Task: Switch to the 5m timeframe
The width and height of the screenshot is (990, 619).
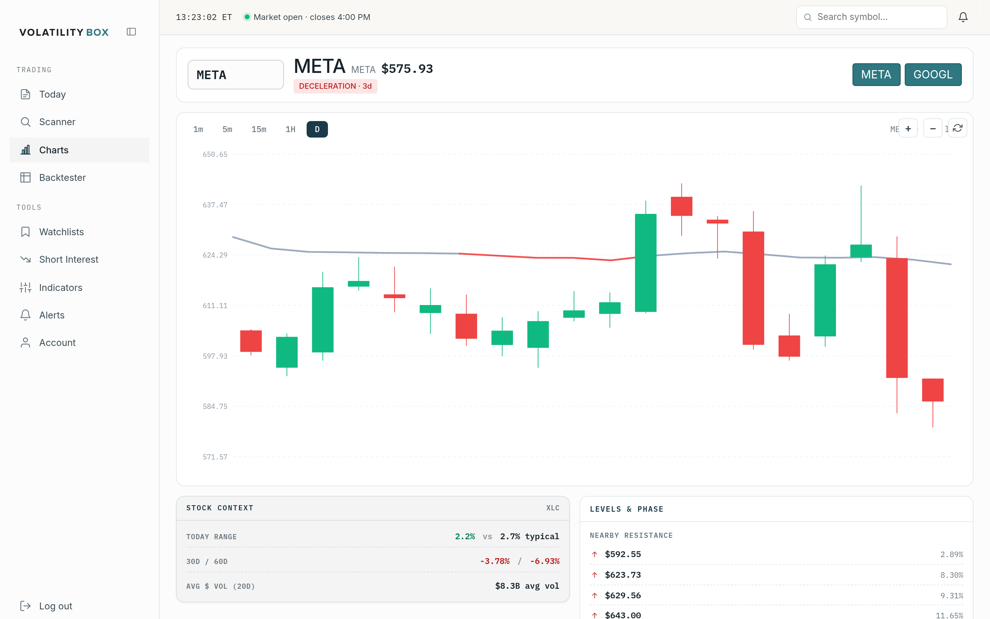Action: click(227, 129)
